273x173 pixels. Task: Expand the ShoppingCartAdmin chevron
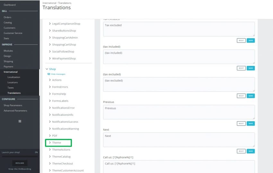pyautogui.click(x=50, y=37)
